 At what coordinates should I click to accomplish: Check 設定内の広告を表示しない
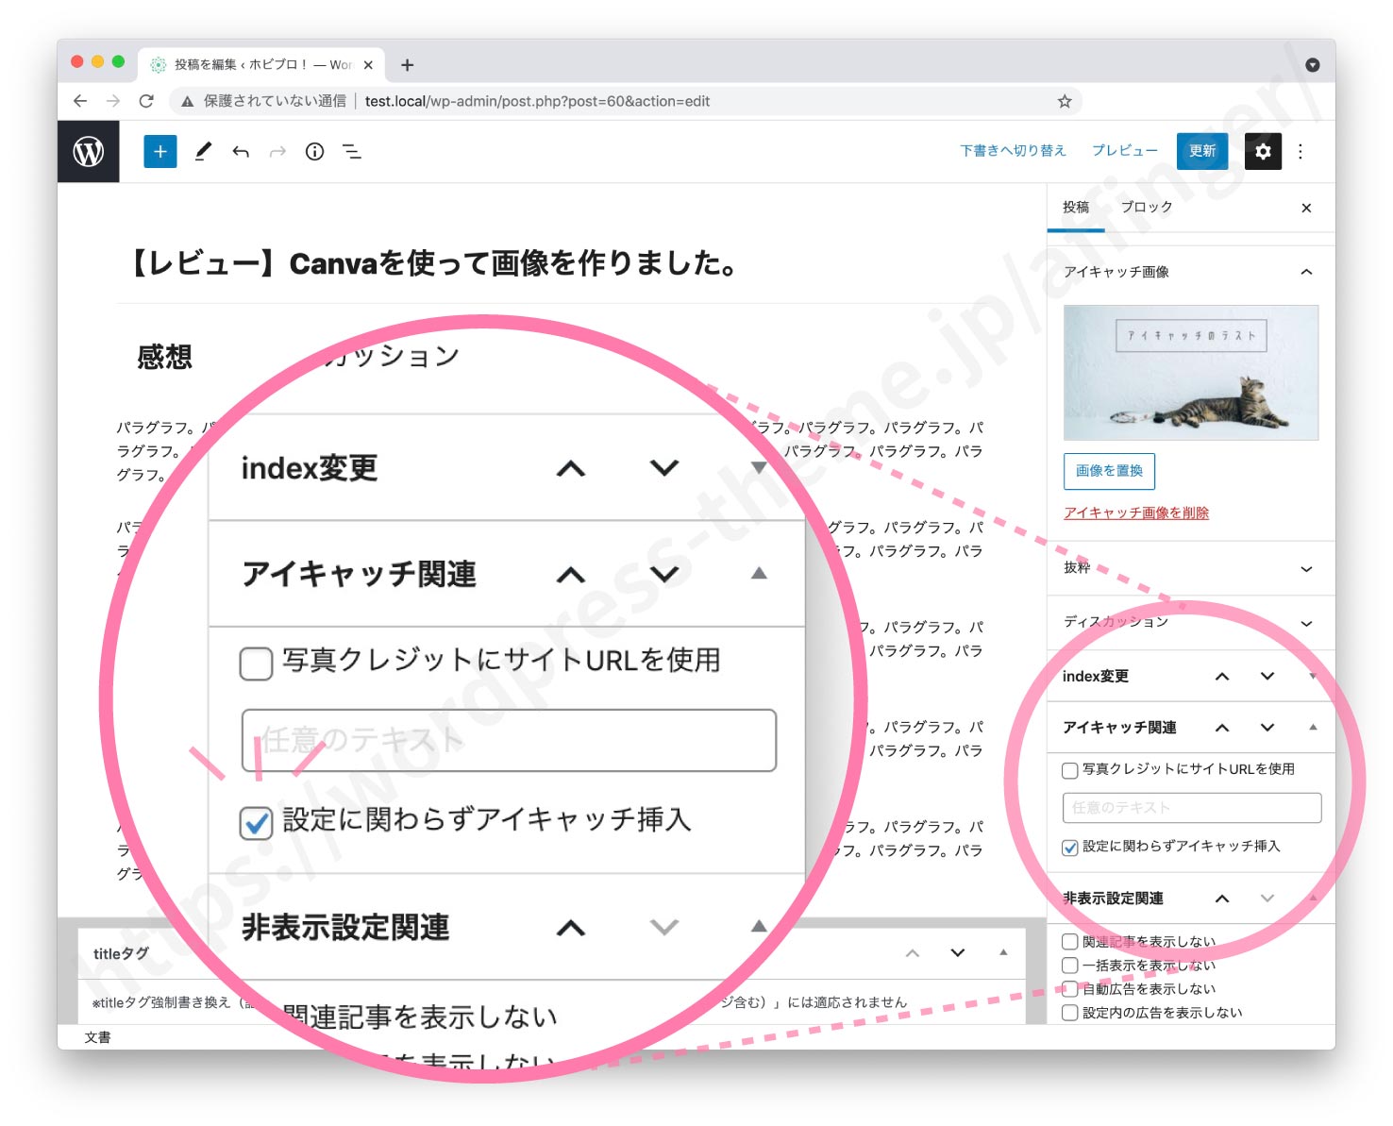(x=1070, y=1013)
